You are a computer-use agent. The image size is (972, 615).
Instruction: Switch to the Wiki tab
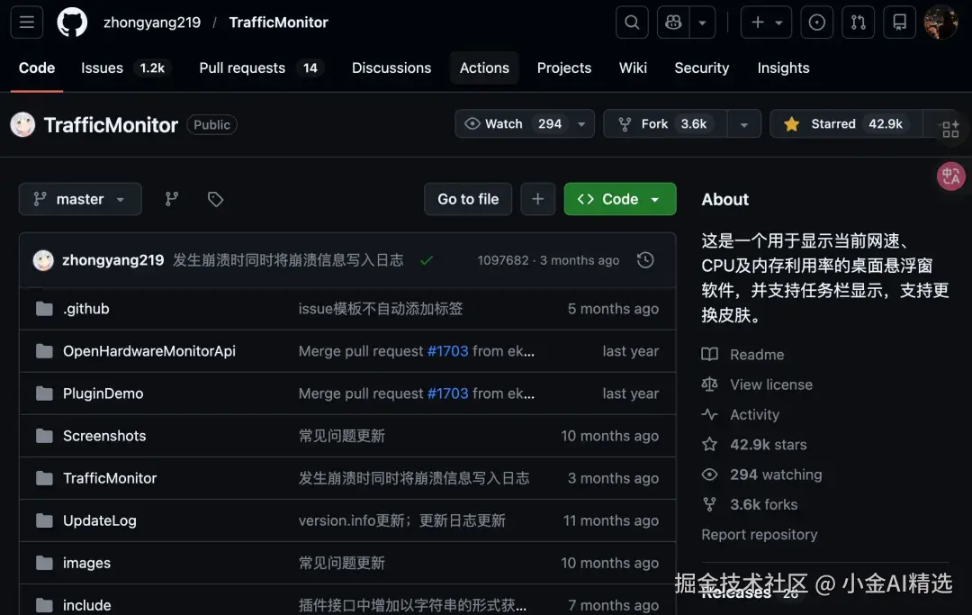(633, 68)
